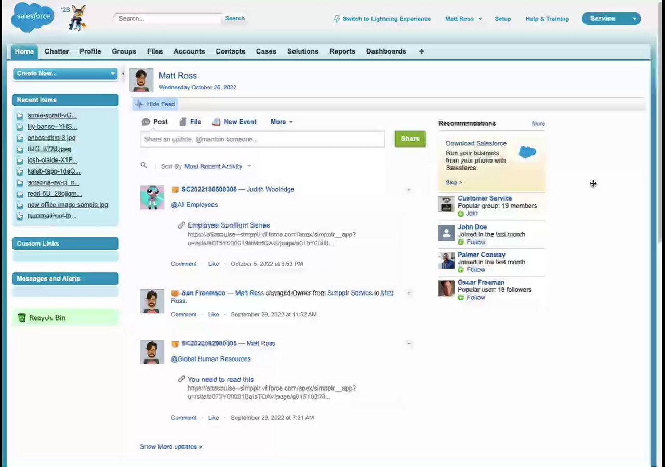This screenshot has width=665, height=467.
Task: Open post menu arrow on San Francisco update
Action: click(x=409, y=293)
